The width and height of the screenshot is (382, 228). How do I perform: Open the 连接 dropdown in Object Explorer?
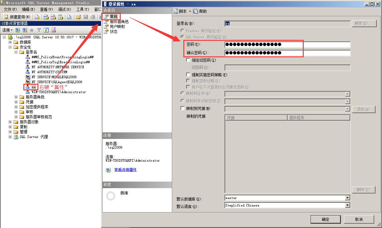point(7,30)
